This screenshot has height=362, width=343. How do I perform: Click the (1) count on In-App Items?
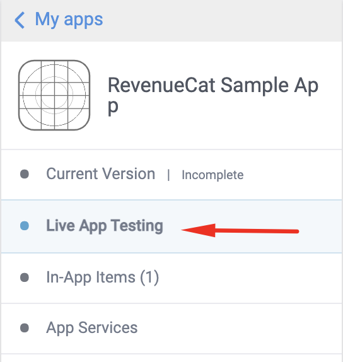(149, 277)
